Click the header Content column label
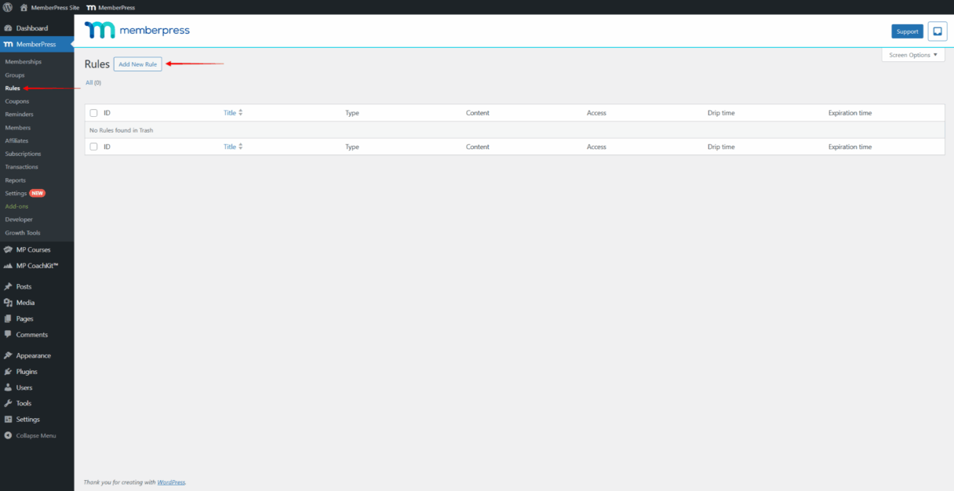This screenshot has height=491, width=954. click(x=478, y=113)
